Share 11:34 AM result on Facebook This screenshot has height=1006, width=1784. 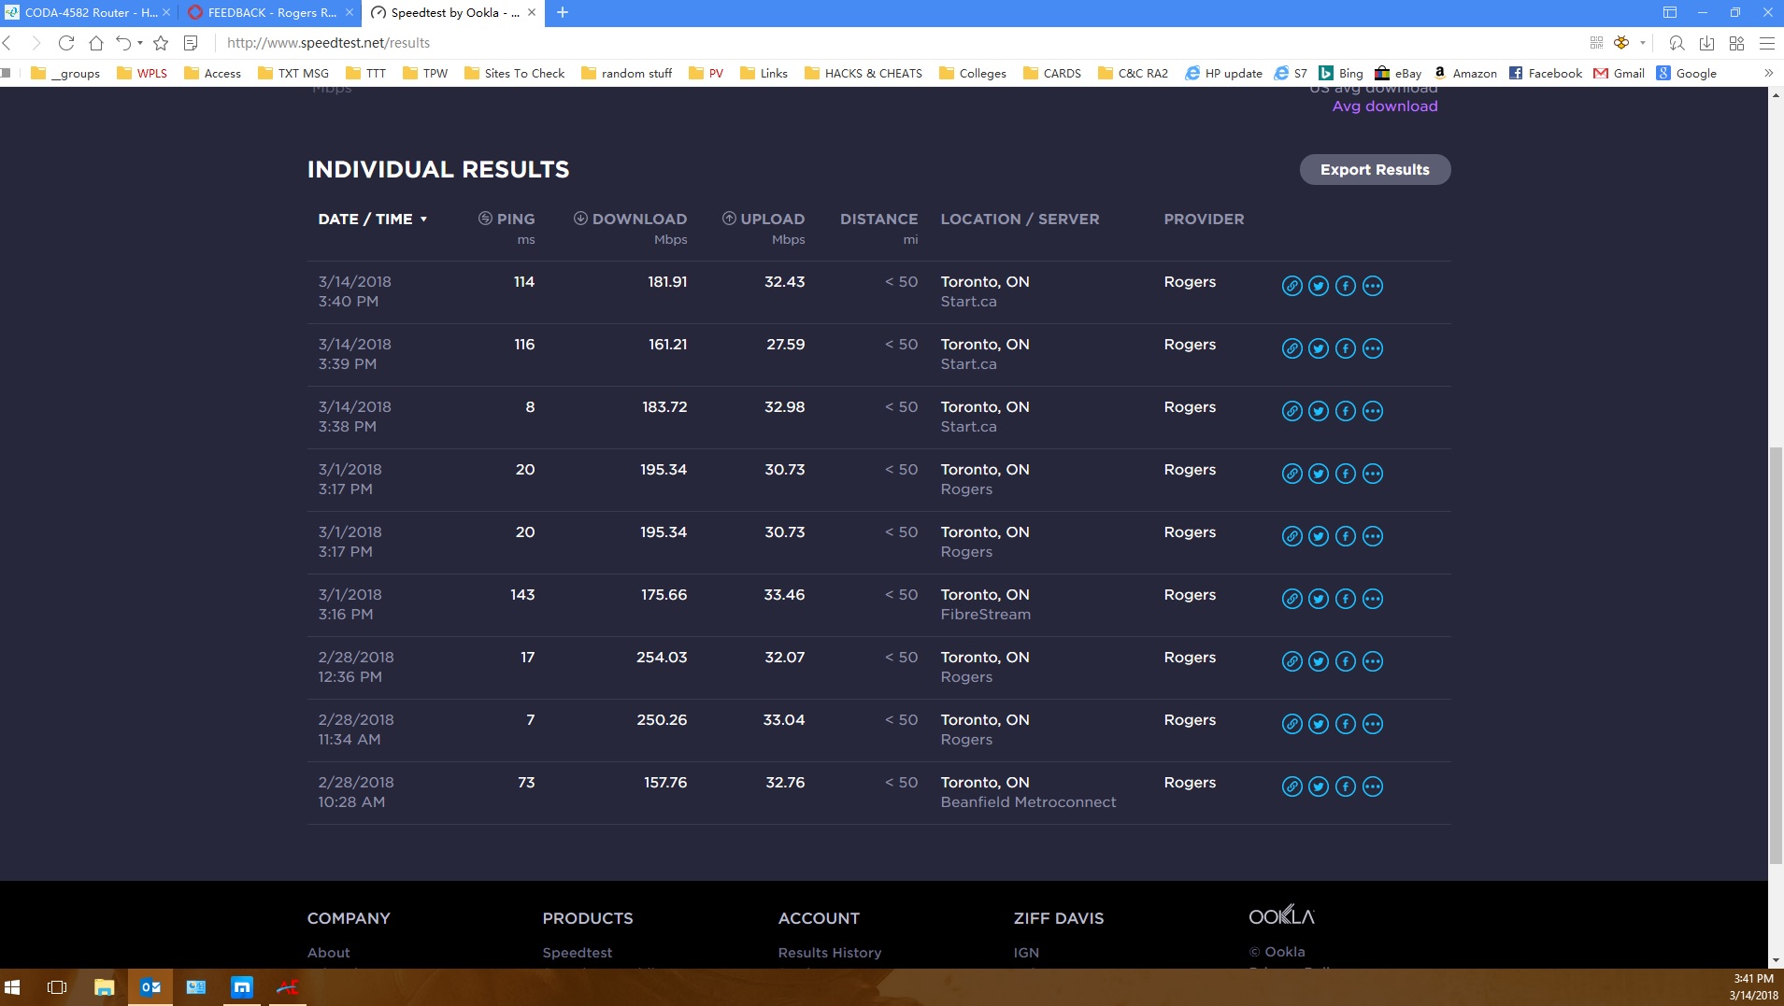point(1346,724)
